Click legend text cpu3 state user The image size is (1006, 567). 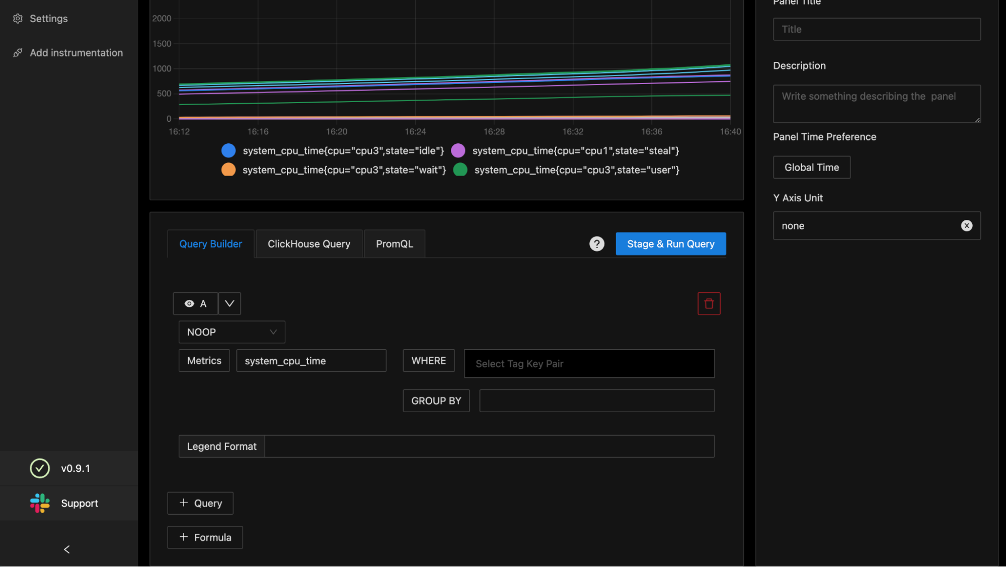click(577, 170)
